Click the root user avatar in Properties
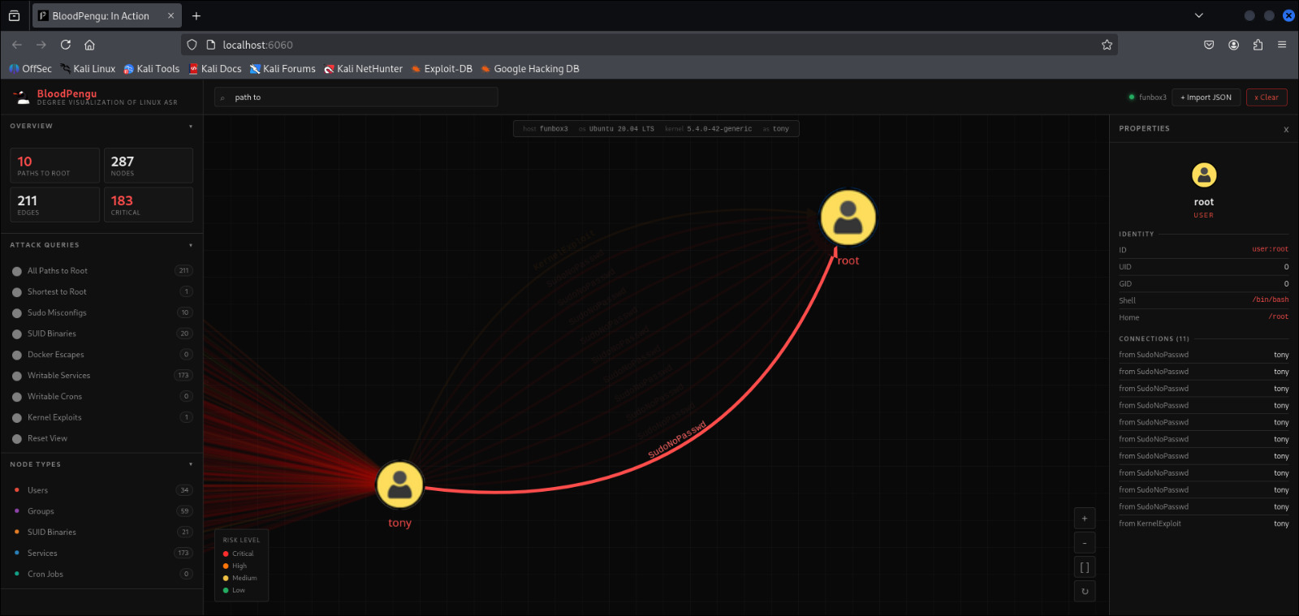1299x616 pixels. click(1204, 174)
